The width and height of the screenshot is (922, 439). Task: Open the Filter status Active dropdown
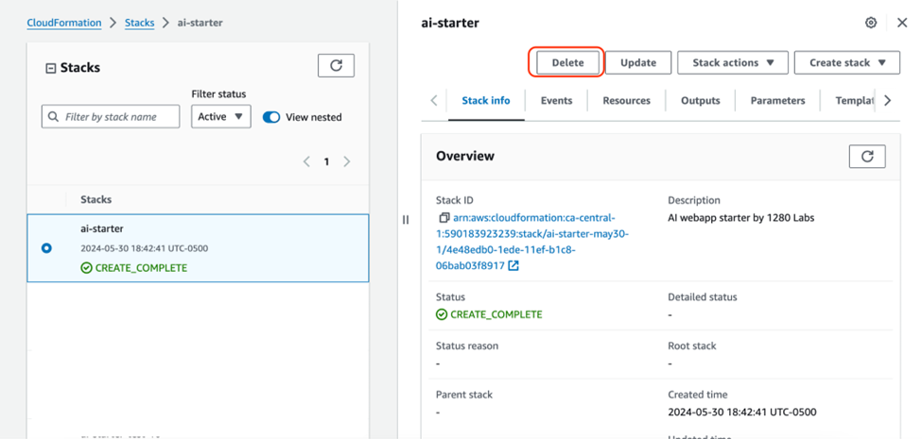[220, 117]
